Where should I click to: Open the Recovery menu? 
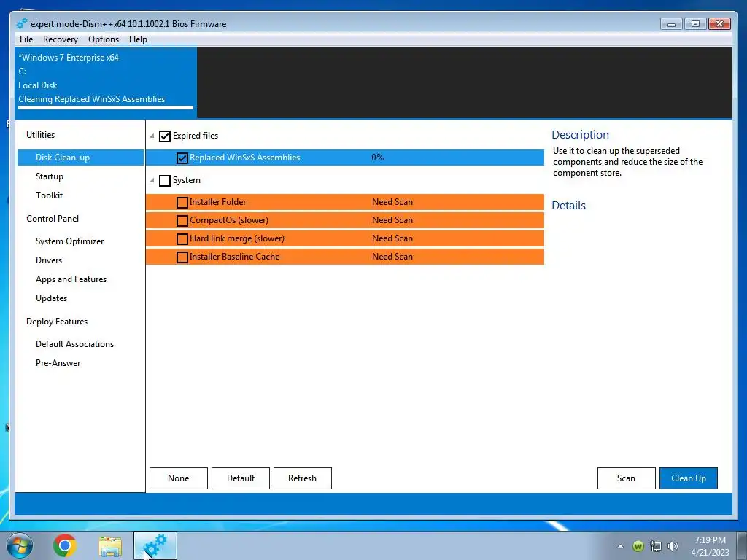pyautogui.click(x=61, y=39)
